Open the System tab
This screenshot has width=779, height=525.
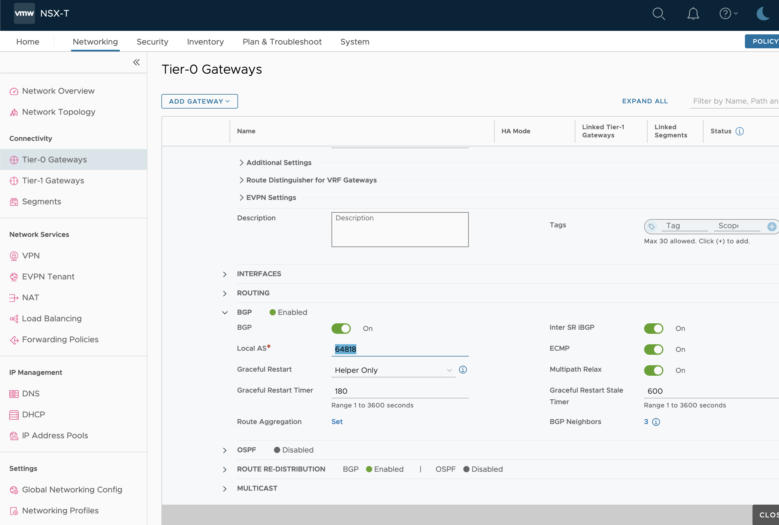point(355,42)
